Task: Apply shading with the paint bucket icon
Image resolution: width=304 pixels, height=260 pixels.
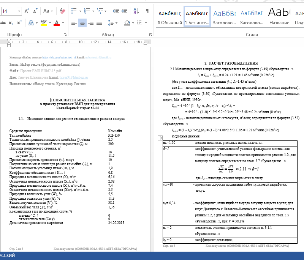Action: (127, 23)
